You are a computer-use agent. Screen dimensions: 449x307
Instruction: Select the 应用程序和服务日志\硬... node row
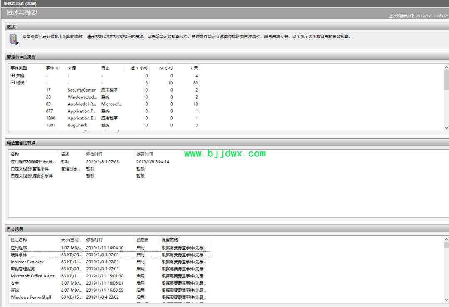coord(97,162)
